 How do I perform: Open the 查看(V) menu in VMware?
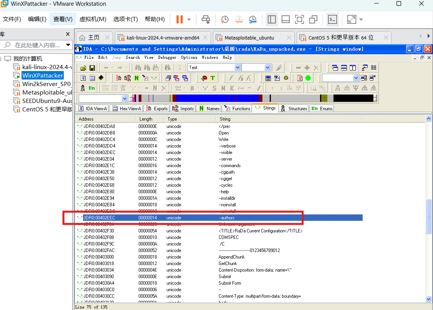tap(63, 19)
